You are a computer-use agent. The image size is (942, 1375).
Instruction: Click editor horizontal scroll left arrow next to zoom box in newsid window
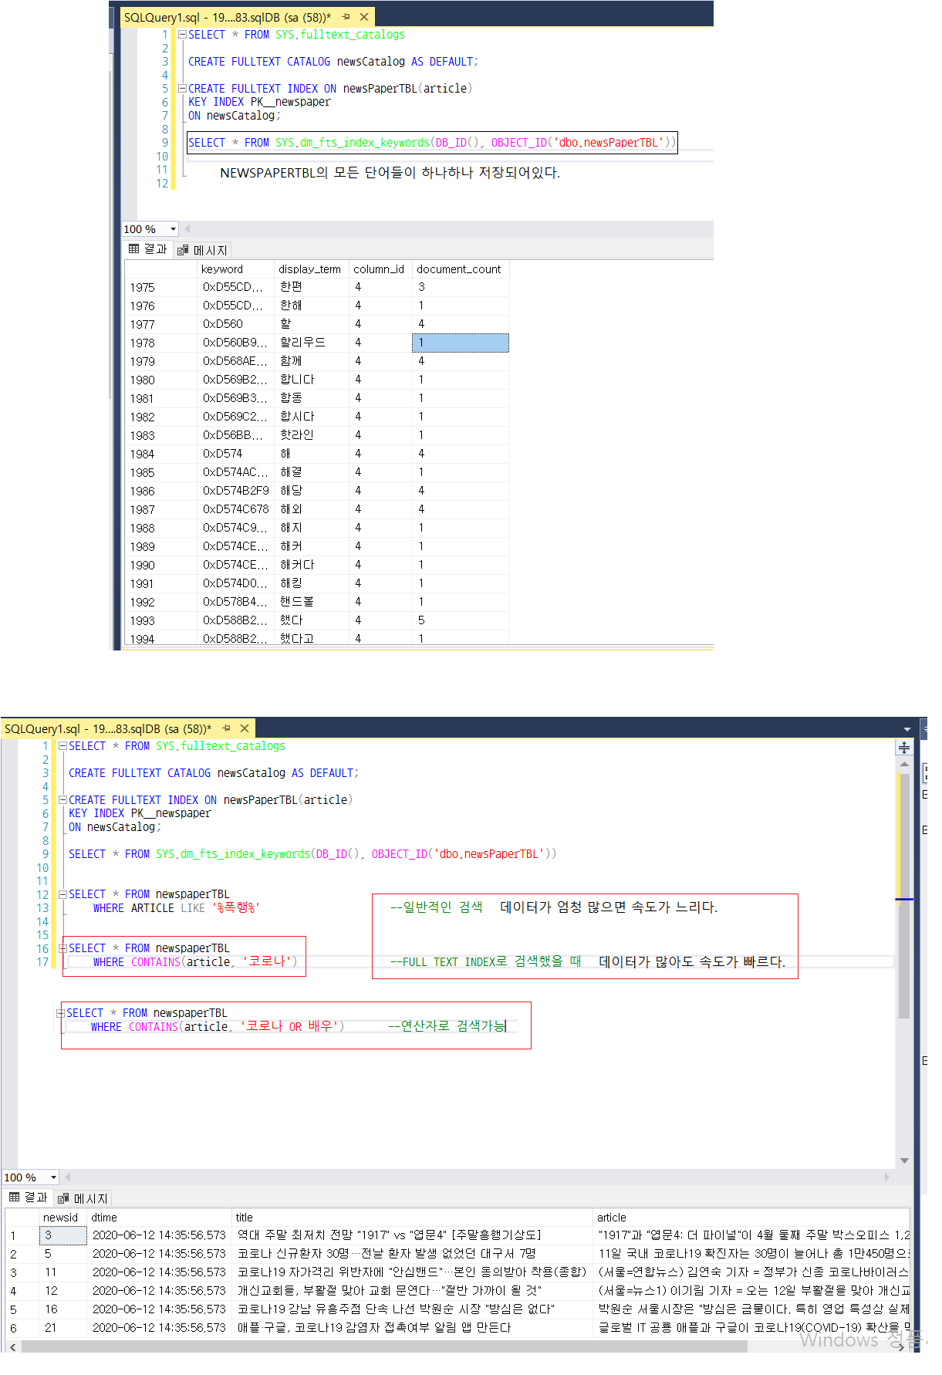click(68, 1177)
